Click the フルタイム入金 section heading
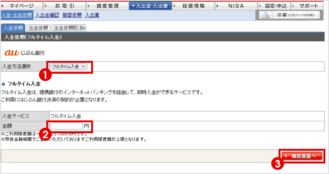Screen dimensions: 329x174 coord(24,84)
